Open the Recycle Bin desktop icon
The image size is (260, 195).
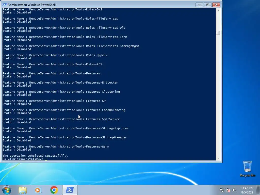coord(247,169)
